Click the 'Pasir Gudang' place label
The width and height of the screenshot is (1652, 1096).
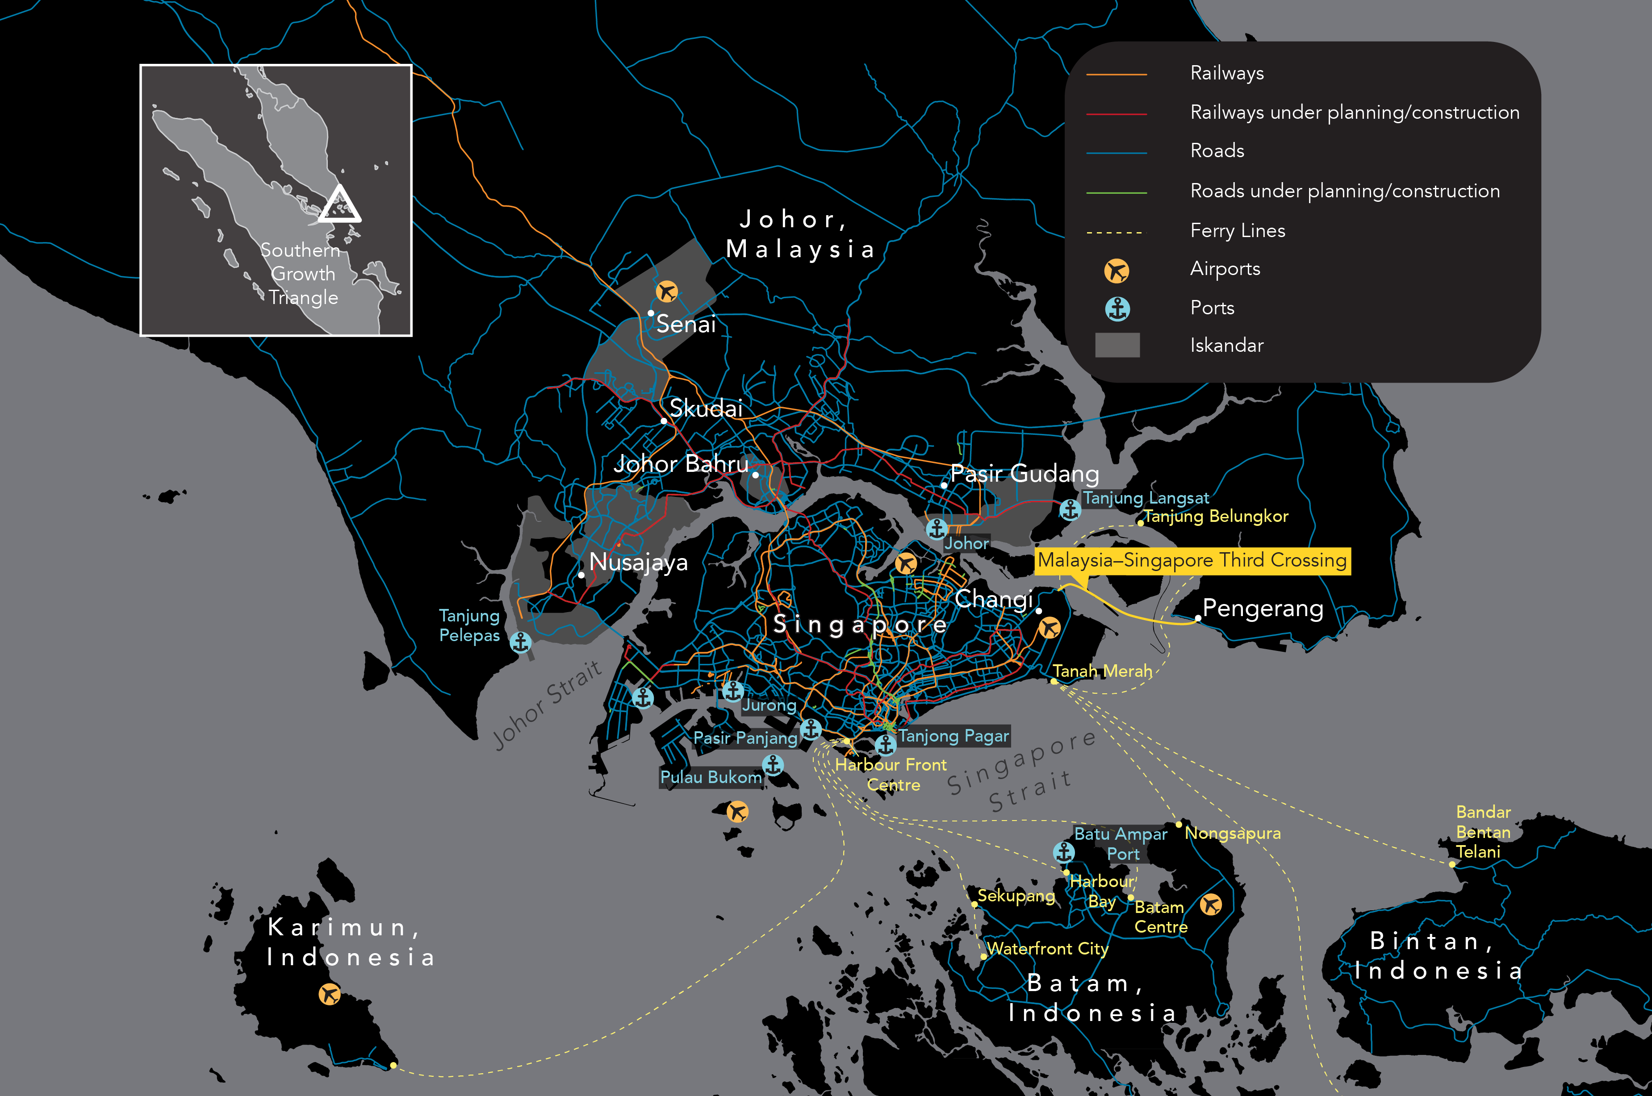click(x=1025, y=475)
